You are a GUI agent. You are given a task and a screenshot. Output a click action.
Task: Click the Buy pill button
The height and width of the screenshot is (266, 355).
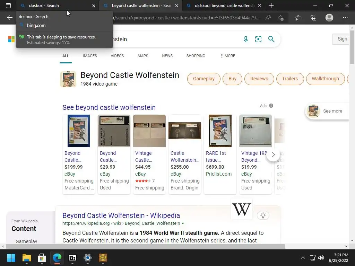coord(232,79)
